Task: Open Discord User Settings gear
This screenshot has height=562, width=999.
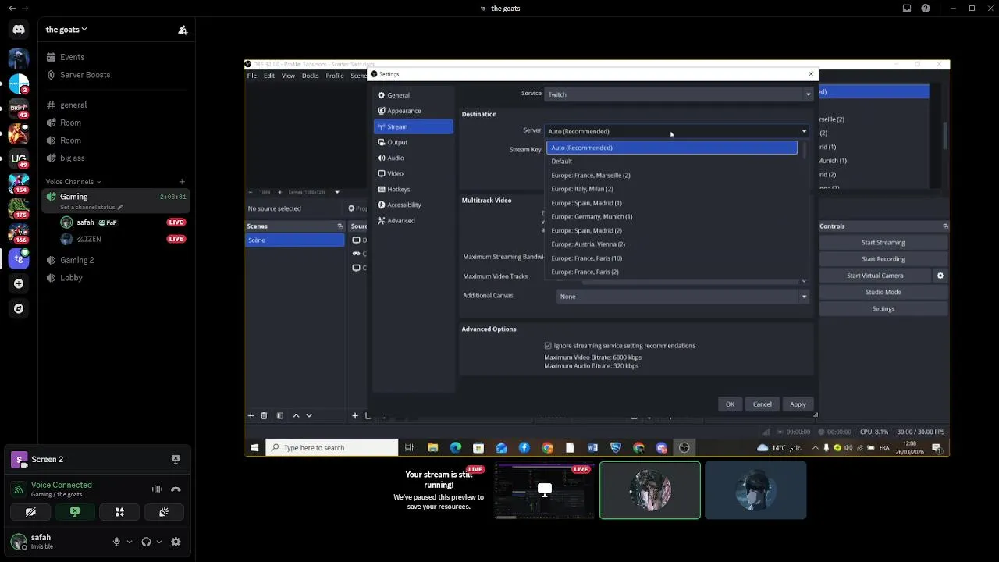Action: point(176,542)
